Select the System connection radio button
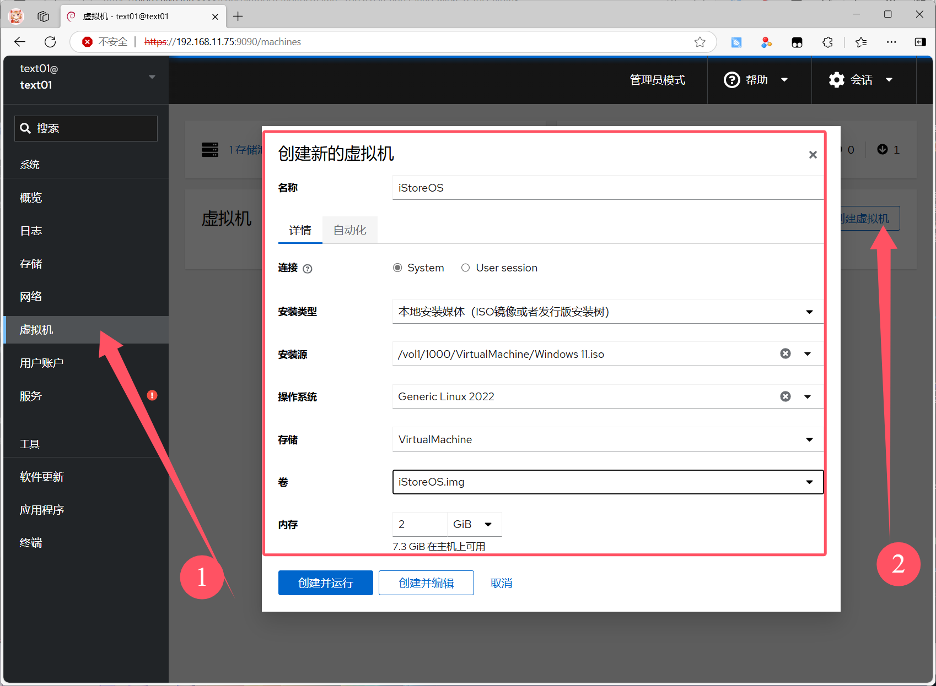Screen dimensions: 936x686 coord(397,268)
